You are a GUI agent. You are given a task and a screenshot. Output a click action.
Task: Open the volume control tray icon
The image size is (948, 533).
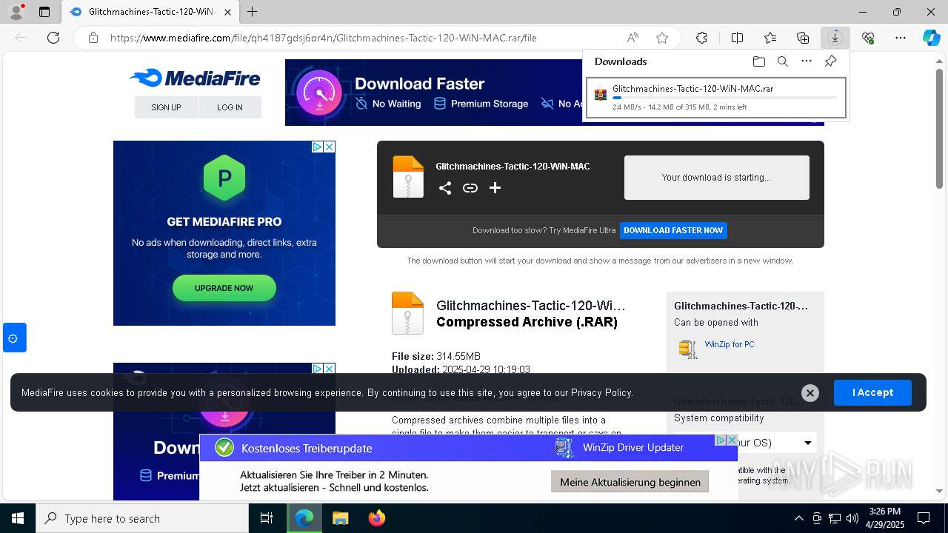(852, 518)
